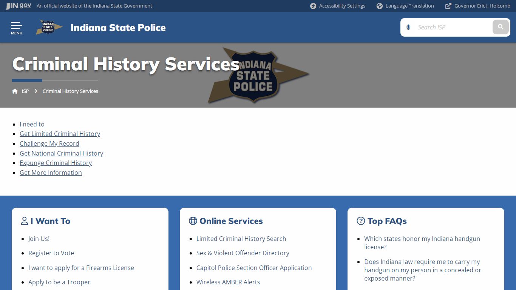Screen dimensions: 516x290
Task: Click Join Us! link
Action: pyautogui.click(x=39, y=239)
